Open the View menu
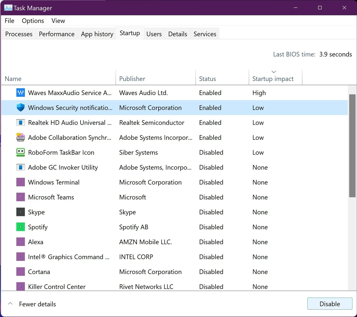 [58, 21]
